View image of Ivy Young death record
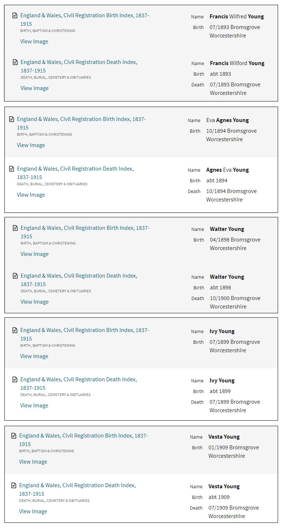Screen dimensions: 281x528 click(x=34, y=406)
